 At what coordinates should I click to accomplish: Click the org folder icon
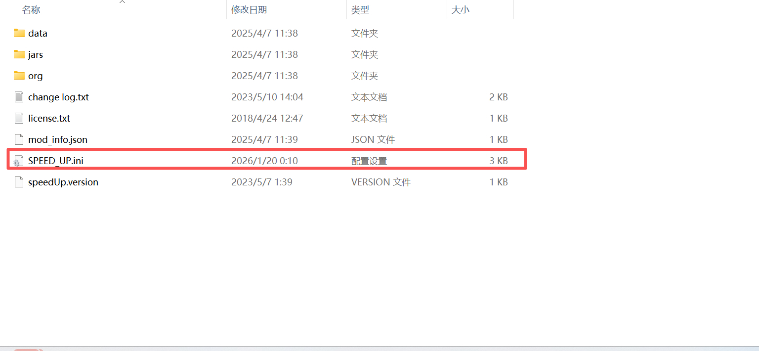[19, 76]
